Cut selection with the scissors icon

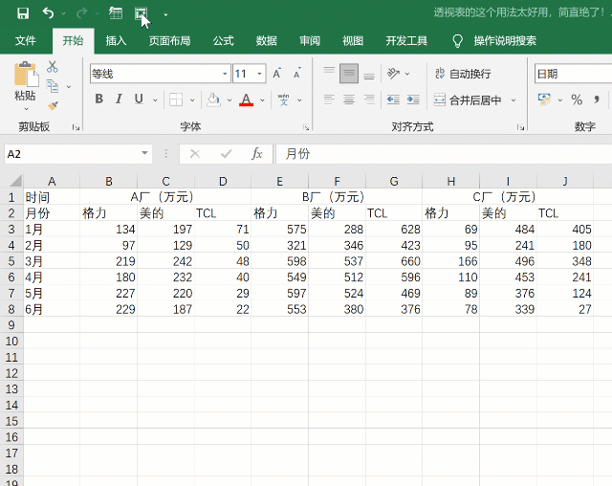tap(52, 67)
